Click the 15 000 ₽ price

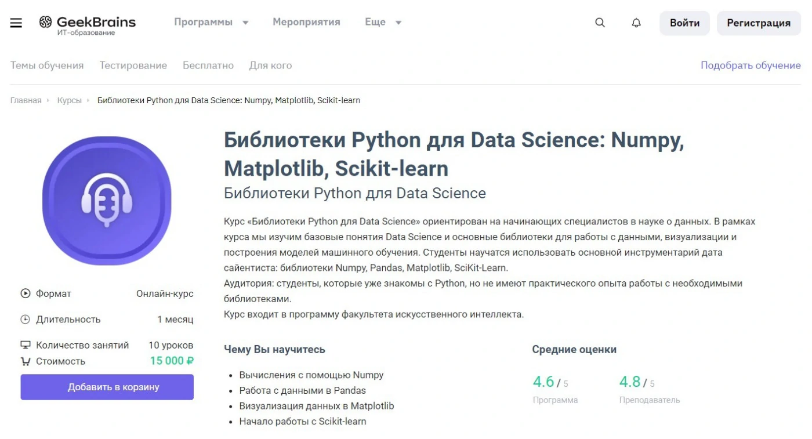[172, 361]
